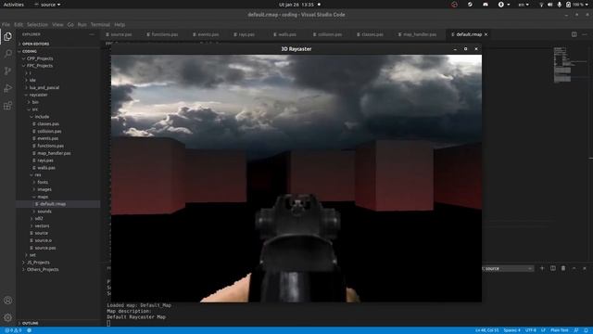Image resolution: width=593 pixels, height=334 pixels.
Task: Open the microphone indicator in top bar
Action: (x=560, y=5)
